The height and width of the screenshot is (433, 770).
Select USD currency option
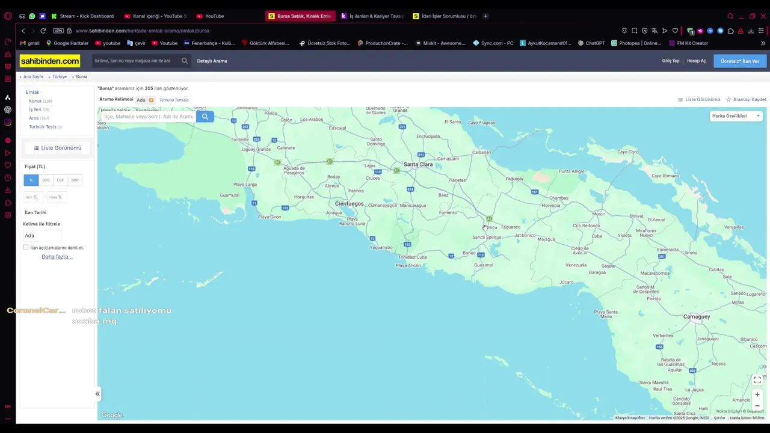click(x=46, y=180)
